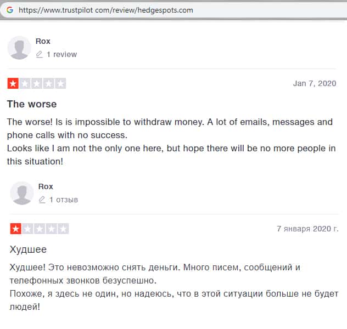347x329 pixels.
Task: Click the line 'людей!'
Action: click(x=25, y=307)
